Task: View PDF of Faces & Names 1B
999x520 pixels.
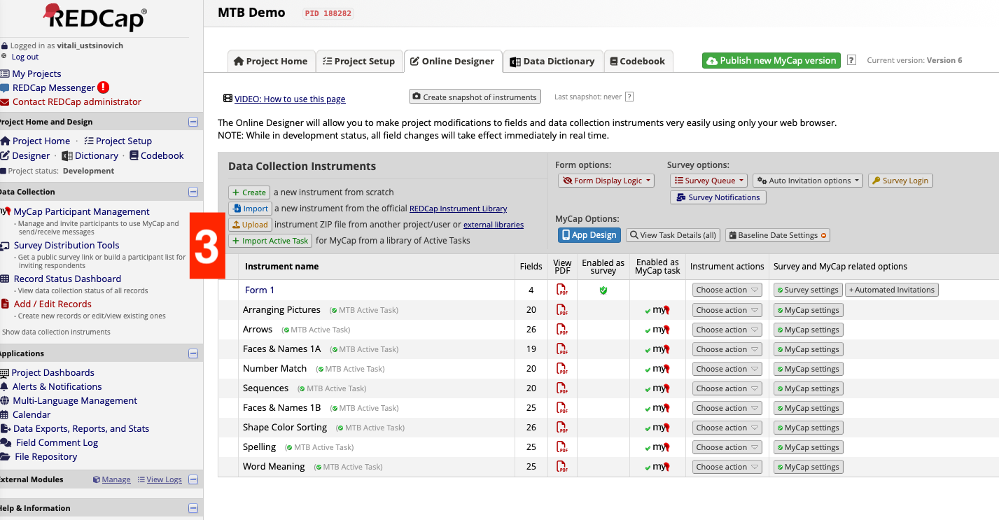Action: [562, 407]
